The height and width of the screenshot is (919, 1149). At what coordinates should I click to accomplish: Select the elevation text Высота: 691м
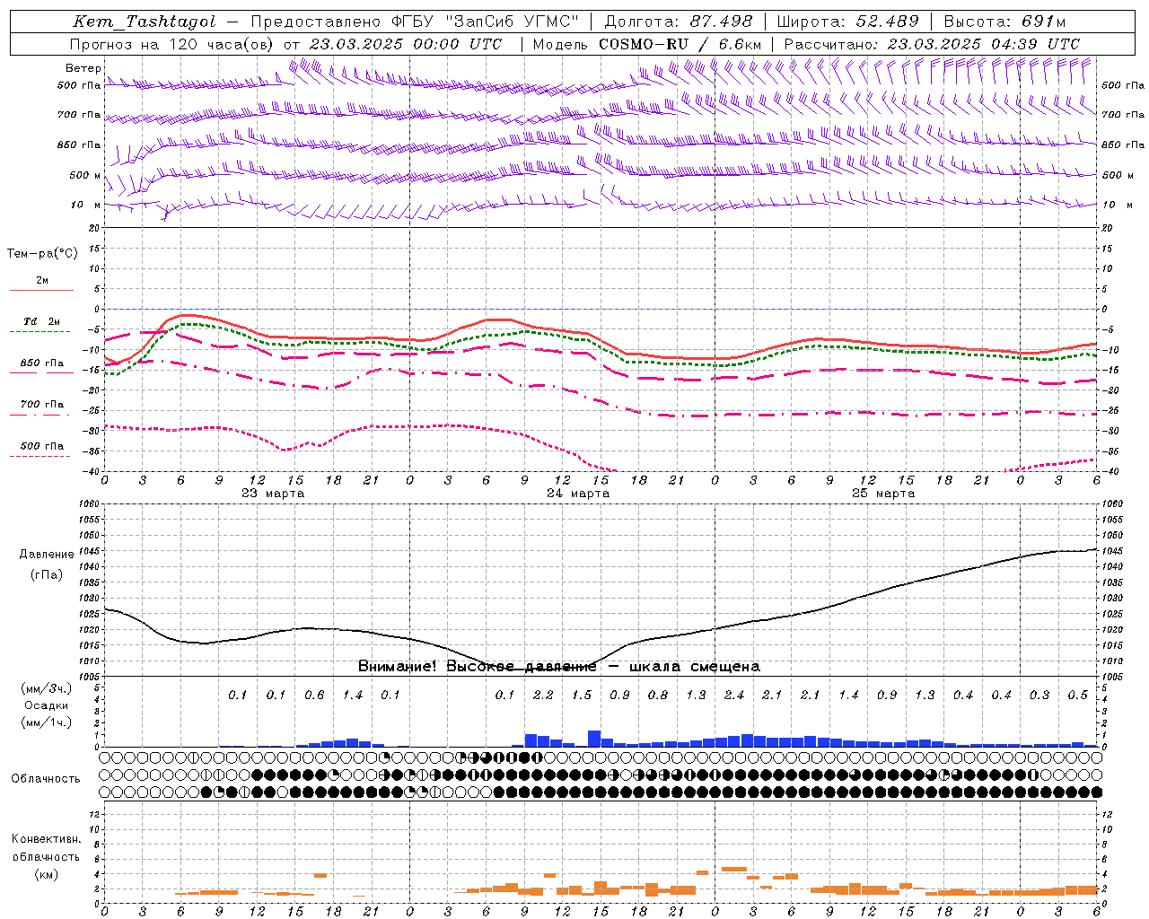coord(1005,22)
